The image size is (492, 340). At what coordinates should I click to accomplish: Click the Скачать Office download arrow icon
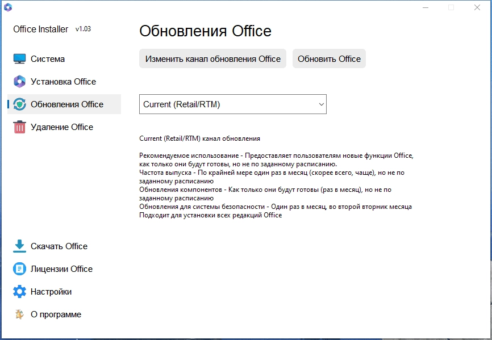pos(19,246)
